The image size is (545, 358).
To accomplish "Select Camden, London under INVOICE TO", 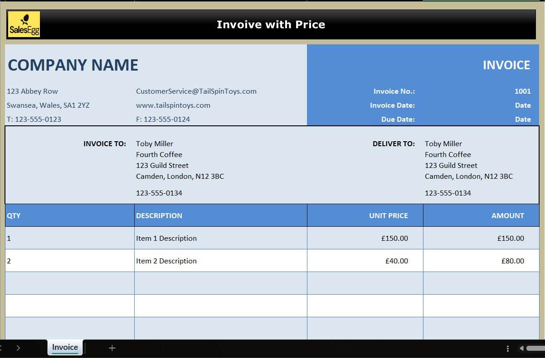I will point(180,176).
